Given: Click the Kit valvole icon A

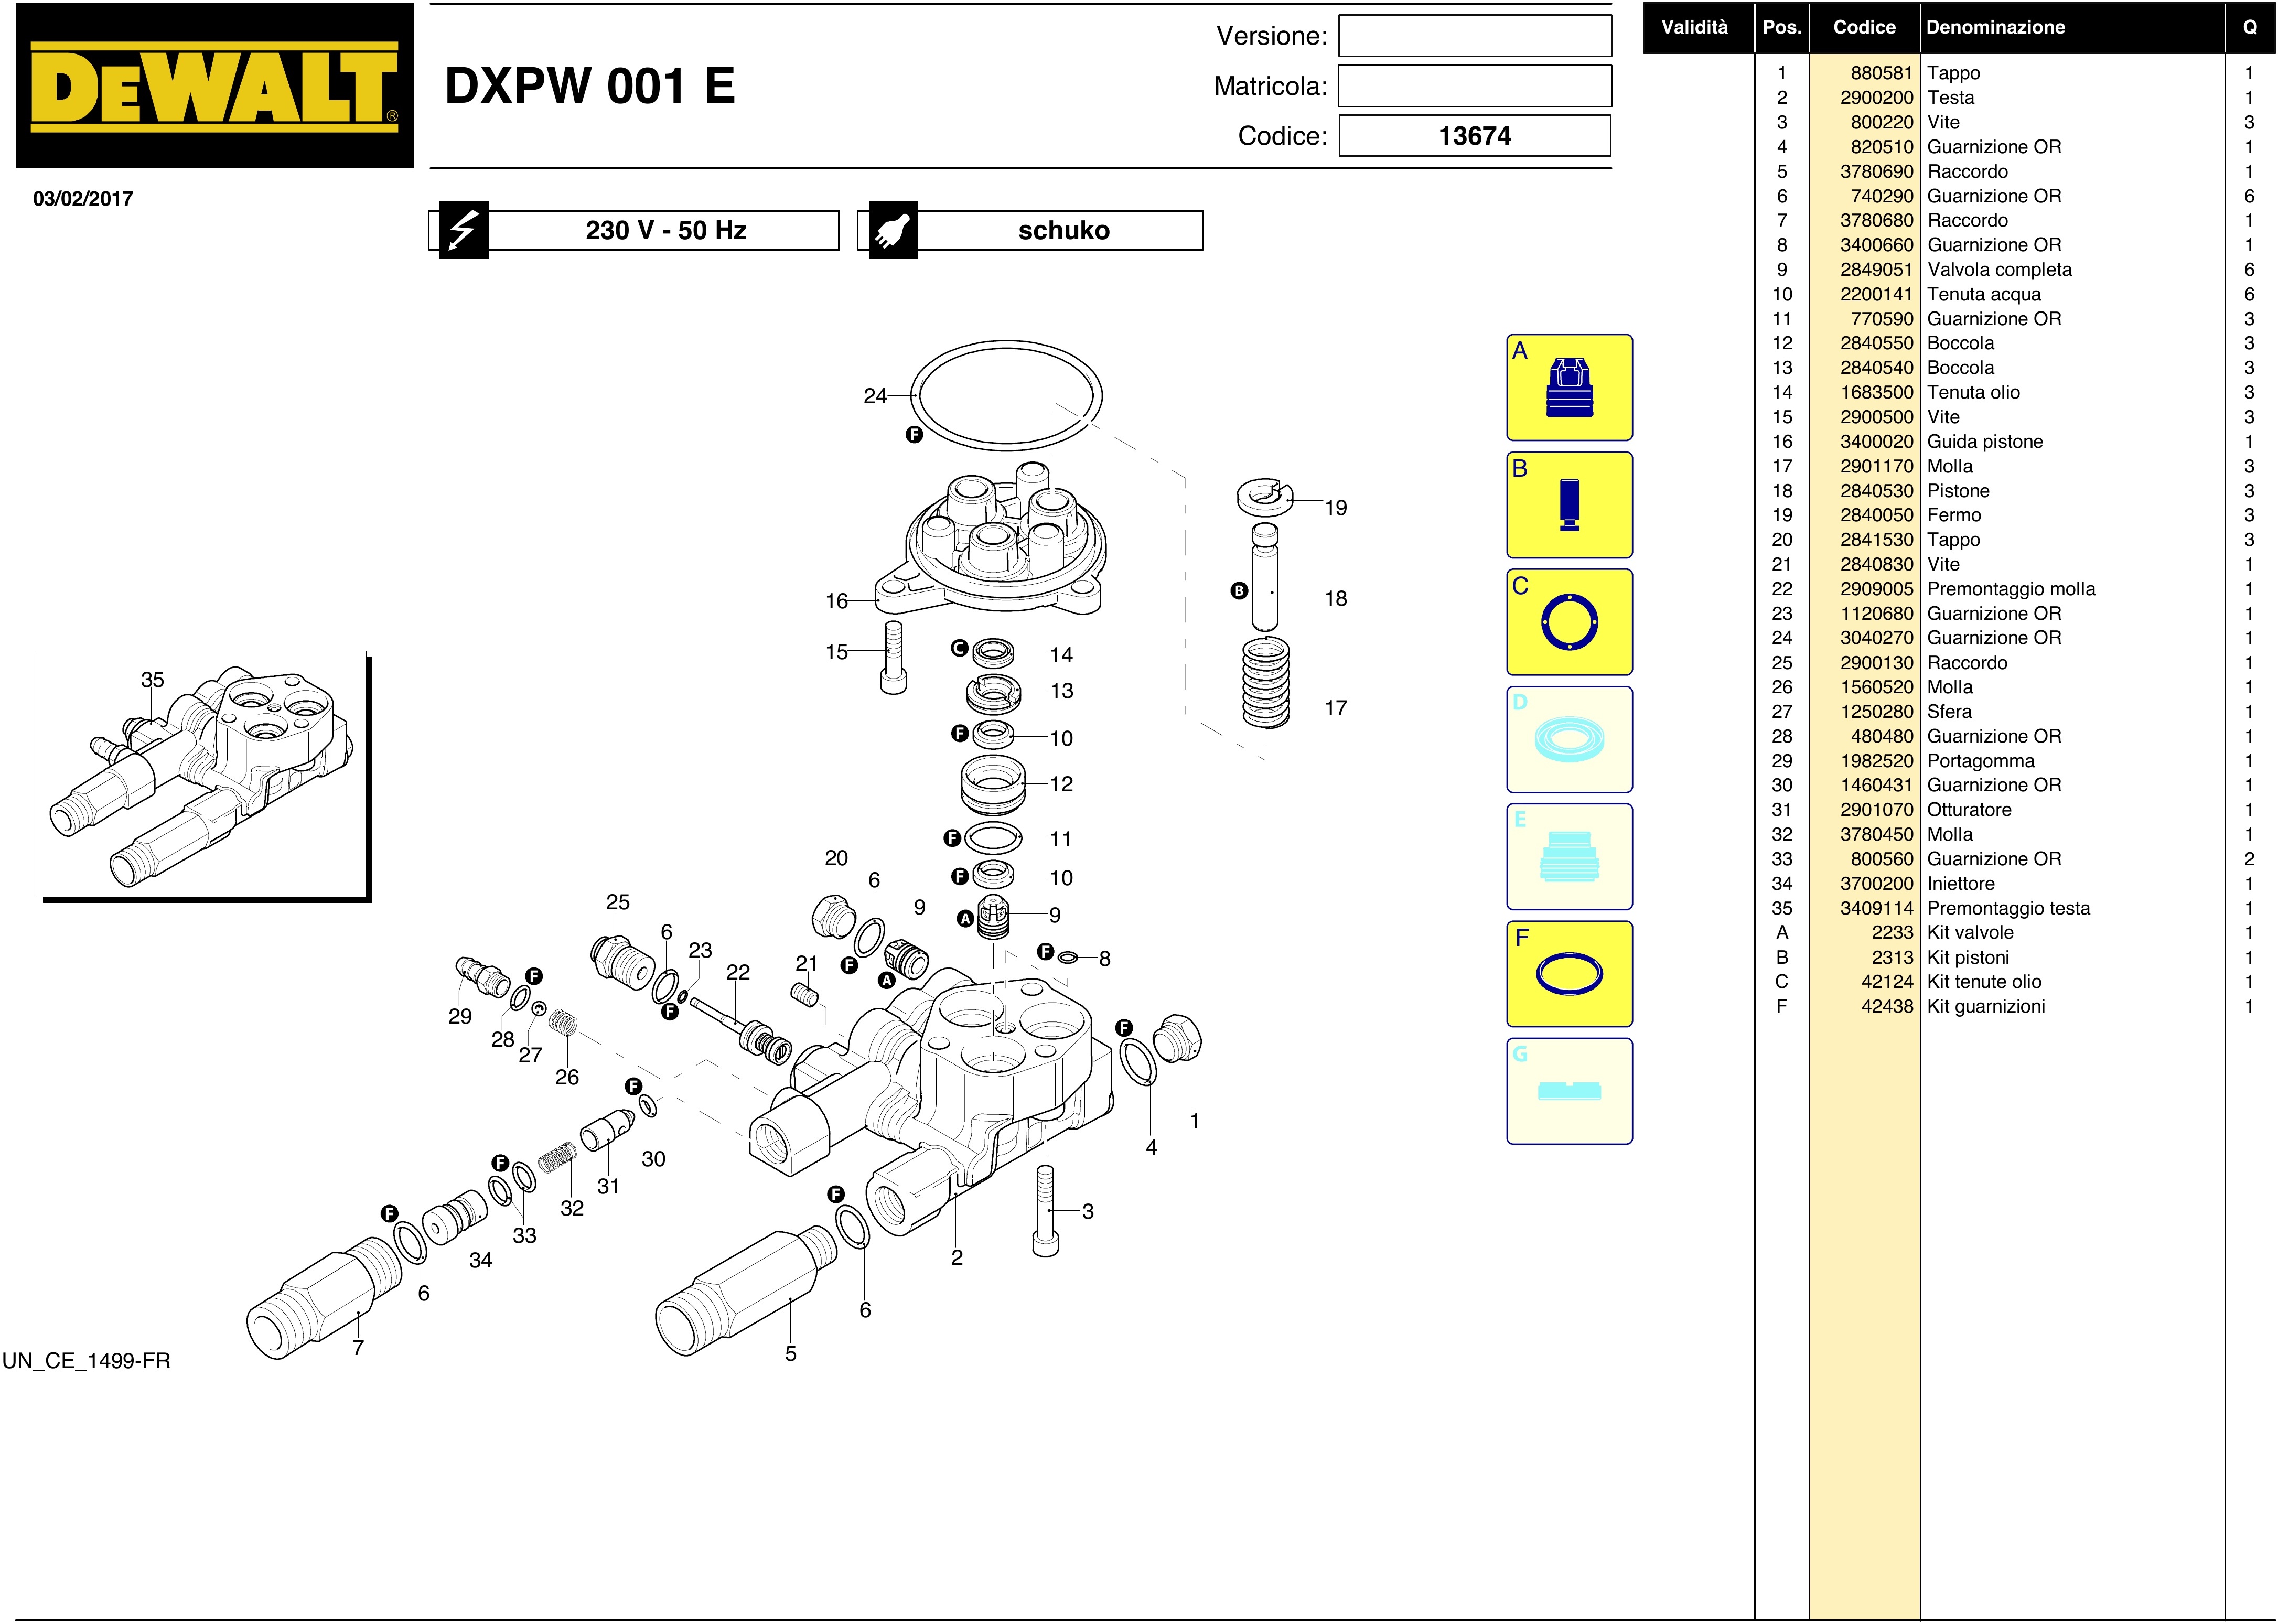Looking at the screenshot, I should point(1568,388).
